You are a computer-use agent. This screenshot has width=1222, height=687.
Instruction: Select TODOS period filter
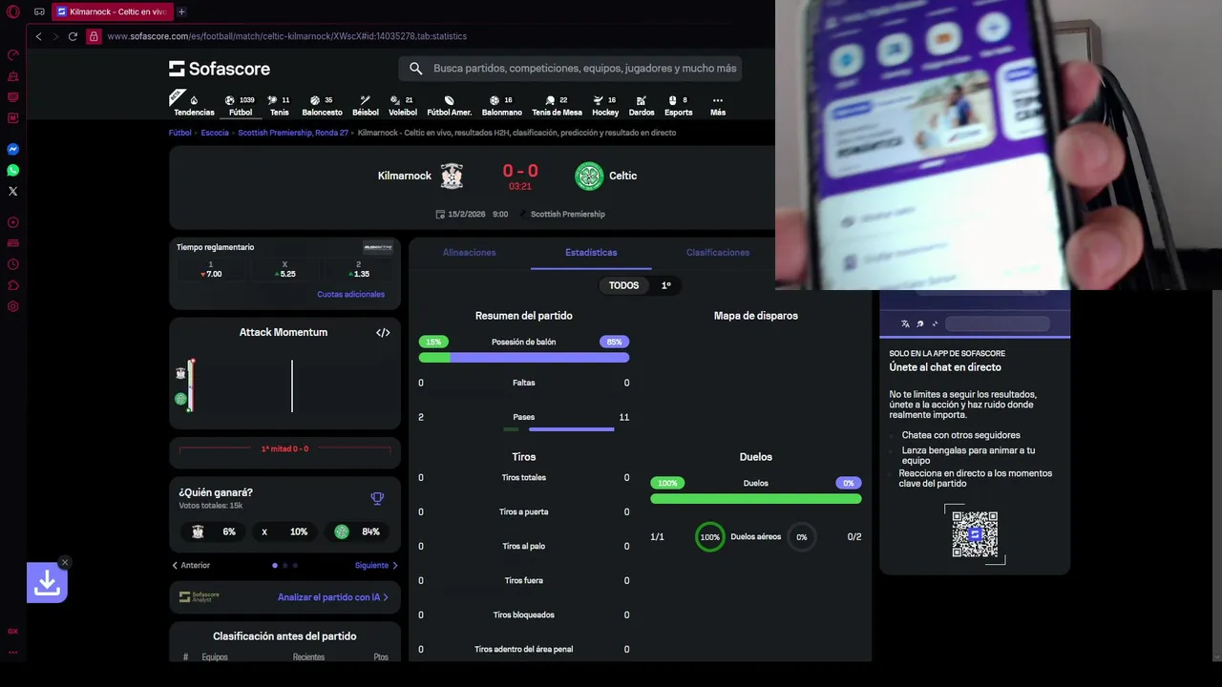[623, 285]
